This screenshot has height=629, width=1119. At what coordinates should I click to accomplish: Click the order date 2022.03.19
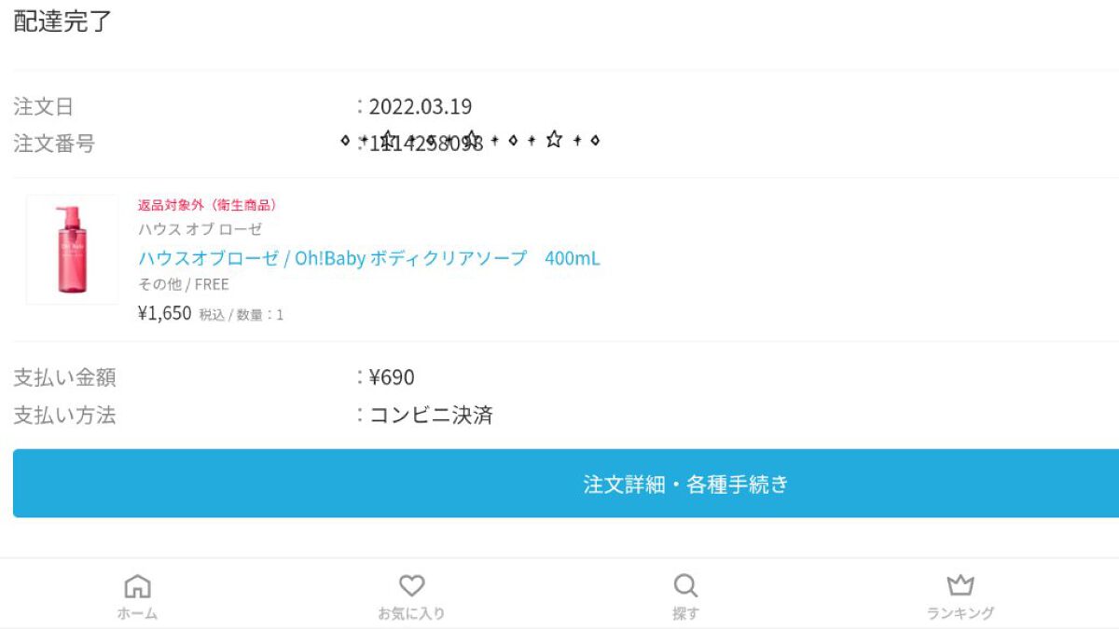tap(421, 106)
